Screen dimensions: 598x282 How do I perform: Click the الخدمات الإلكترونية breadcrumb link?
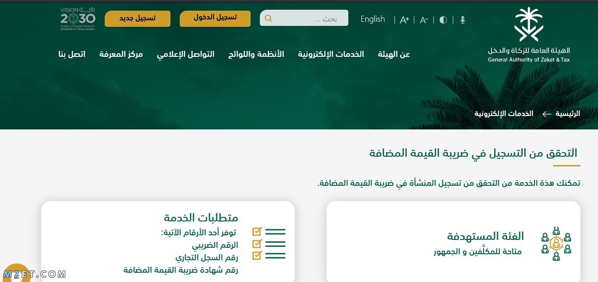[504, 114]
